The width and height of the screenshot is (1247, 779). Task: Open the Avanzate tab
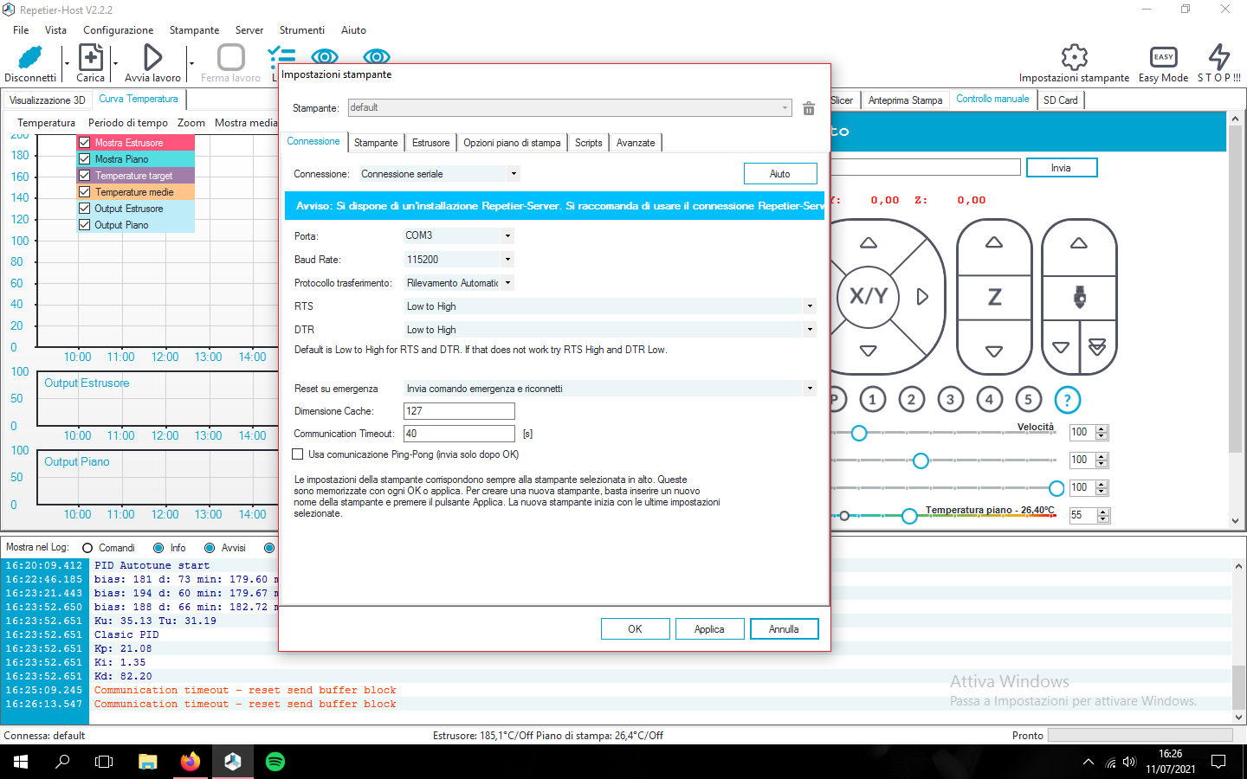pyautogui.click(x=636, y=143)
